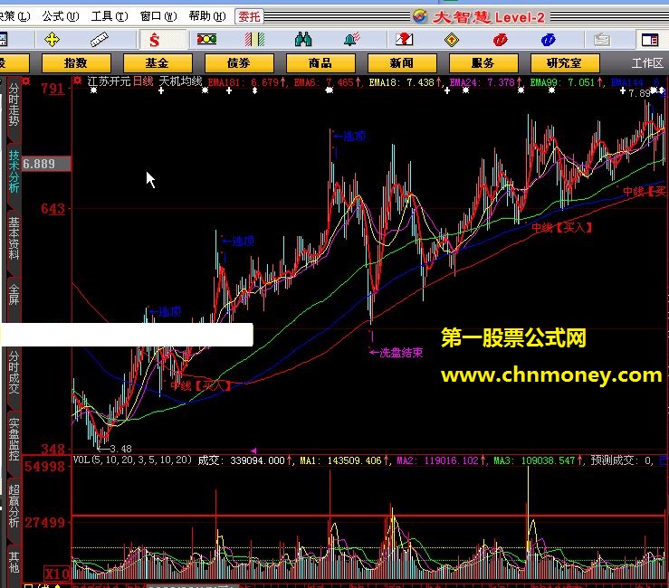Image resolution: width=669 pixels, height=588 pixels.
Task: Open the 指数 category
Action: [x=76, y=63]
